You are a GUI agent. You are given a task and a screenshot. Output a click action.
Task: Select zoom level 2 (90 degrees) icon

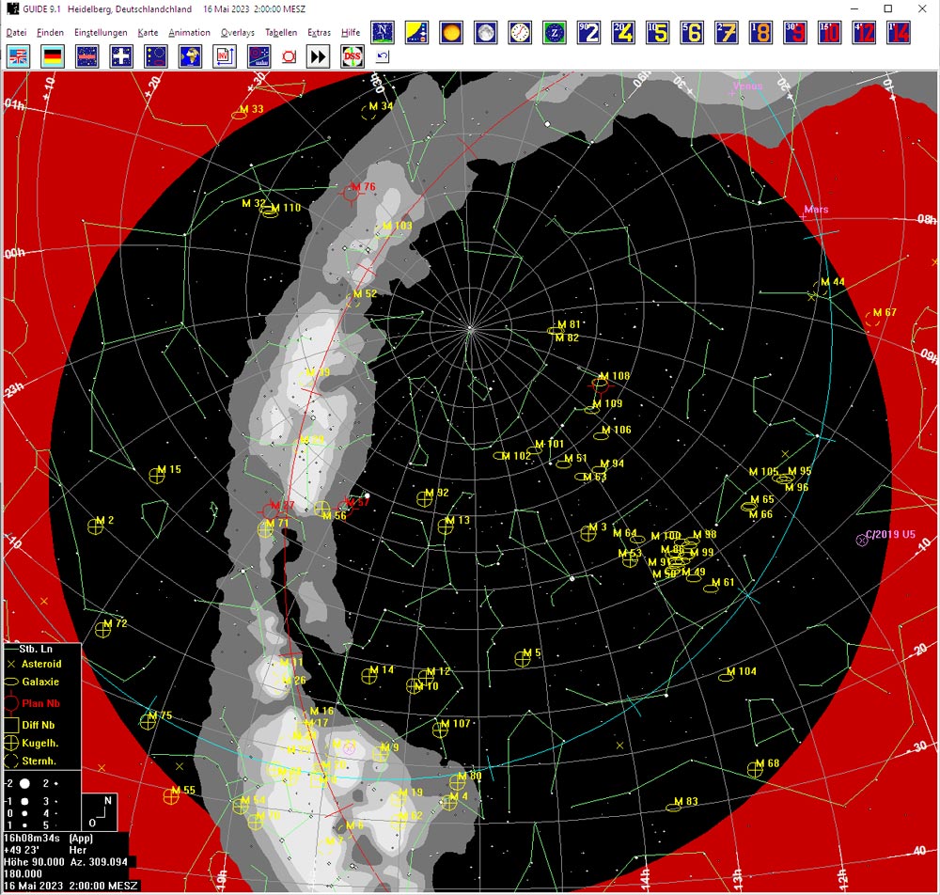(x=588, y=32)
